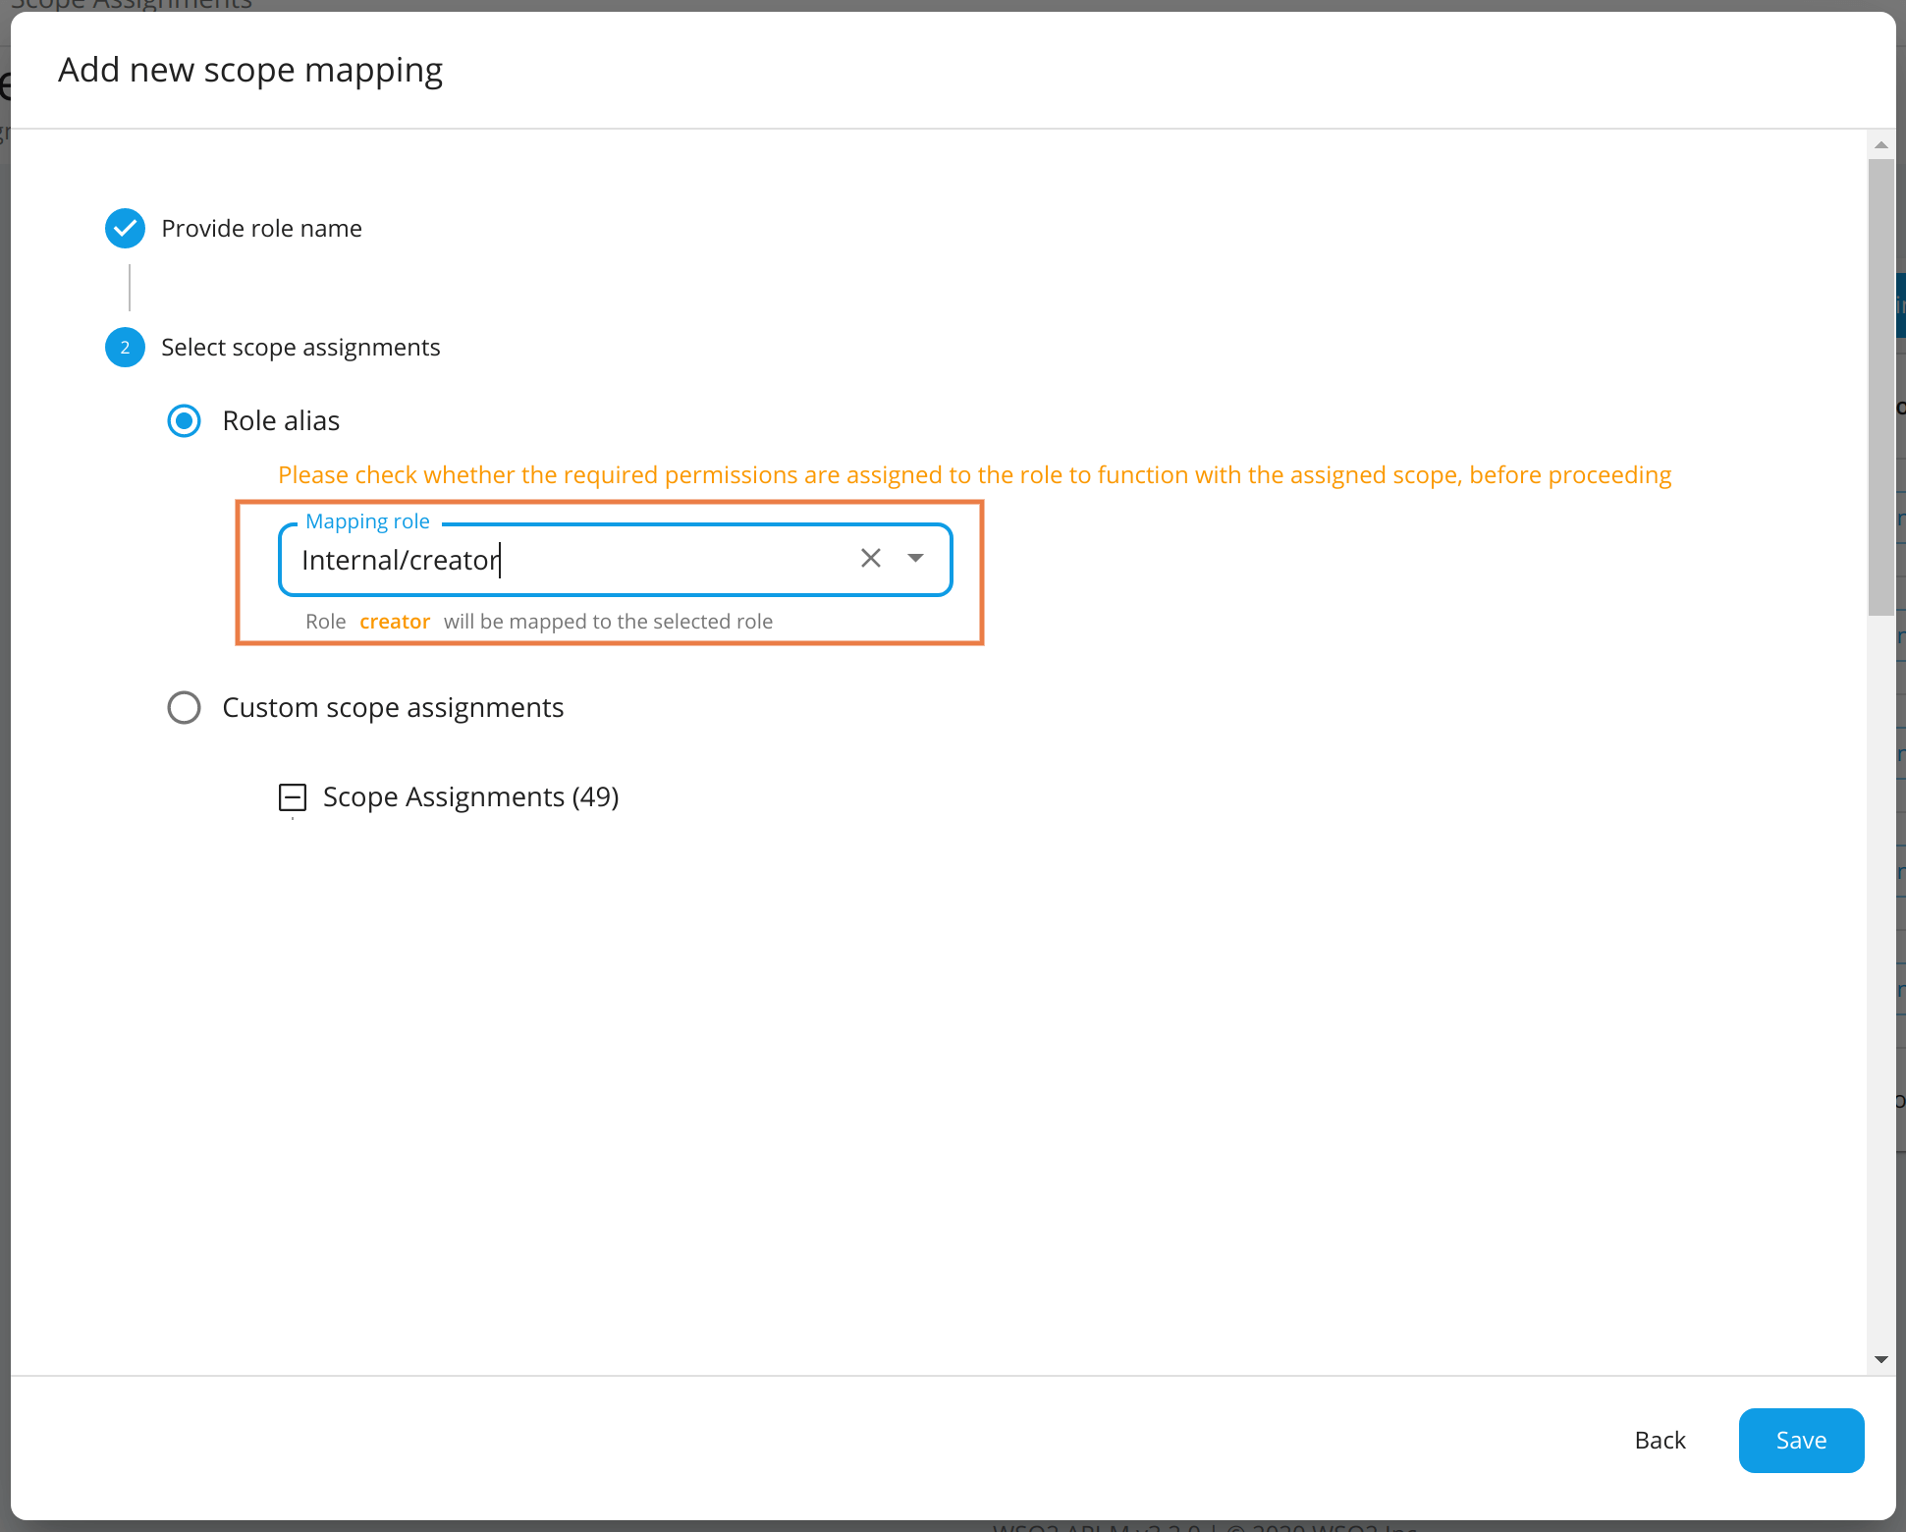This screenshot has height=1532, width=1906.
Task: Click the blue checkmark beside Provide role name
Action: 125,228
